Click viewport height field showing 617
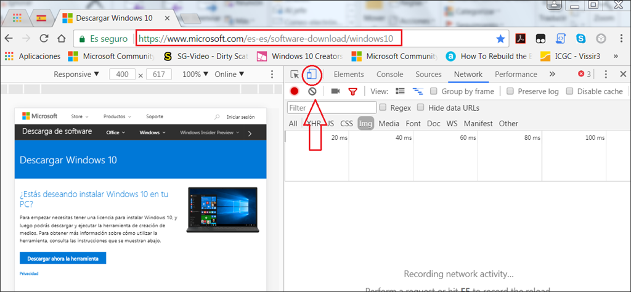Viewport: 631px width, 292px height. [x=159, y=75]
